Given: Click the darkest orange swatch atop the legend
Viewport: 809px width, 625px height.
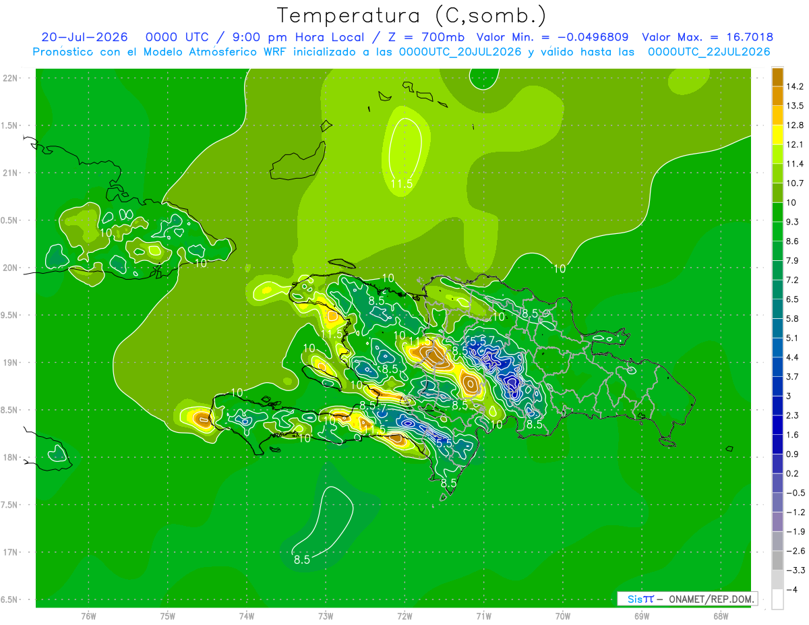Looking at the screenshot, I should [777, 77].
